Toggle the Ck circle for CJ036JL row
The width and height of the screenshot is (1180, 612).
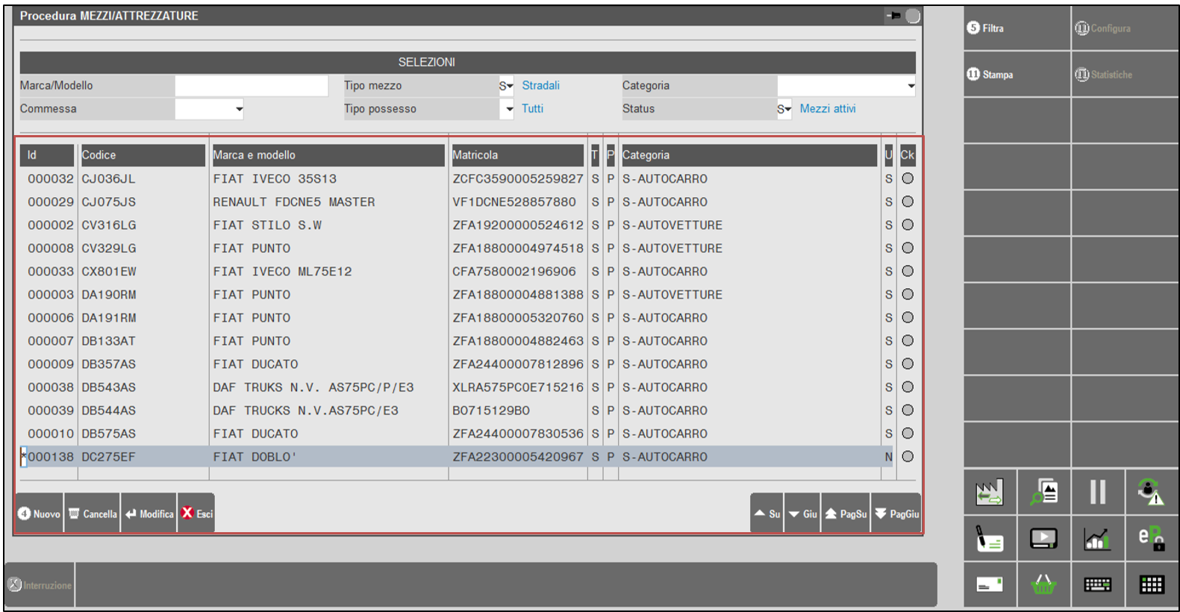point(908,178)
